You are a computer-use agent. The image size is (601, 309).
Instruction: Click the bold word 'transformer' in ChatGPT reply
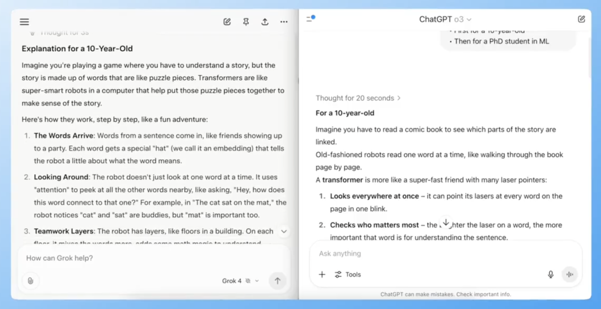(x=342, y=180)
